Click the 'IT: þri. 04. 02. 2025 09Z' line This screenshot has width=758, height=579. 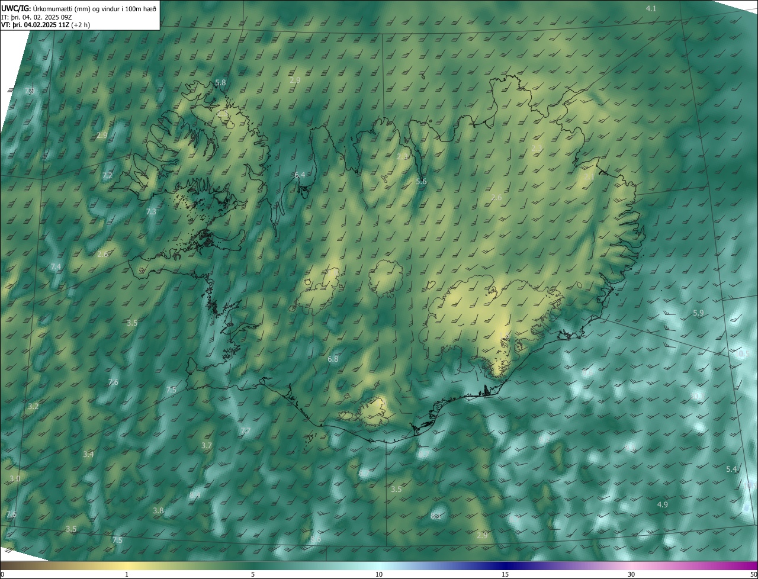(x=37, y=17)
